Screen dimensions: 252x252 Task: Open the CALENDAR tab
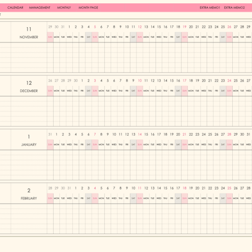pos(15,8)
